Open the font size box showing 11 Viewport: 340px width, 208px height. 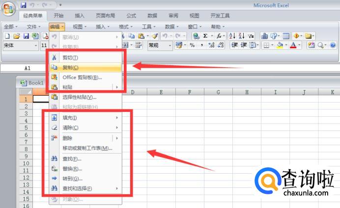pos(44,46)
